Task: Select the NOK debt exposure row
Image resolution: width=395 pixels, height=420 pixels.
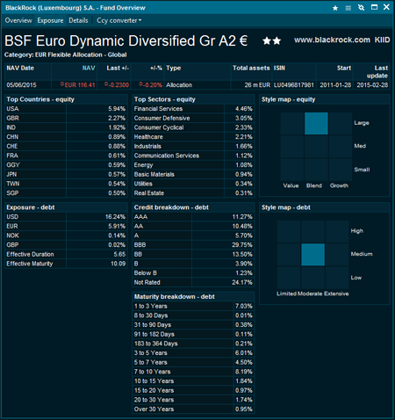Action: coord(66,235)
